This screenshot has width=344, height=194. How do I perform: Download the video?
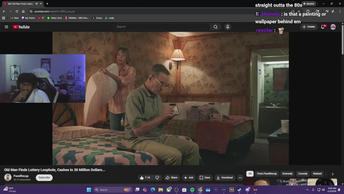tap(225, 178)
